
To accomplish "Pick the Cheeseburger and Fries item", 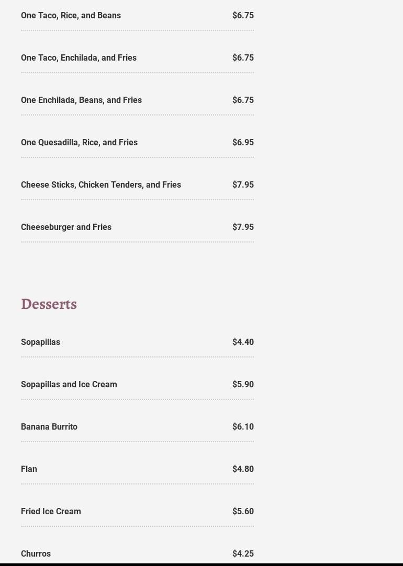I will click(x=66, y=227).
